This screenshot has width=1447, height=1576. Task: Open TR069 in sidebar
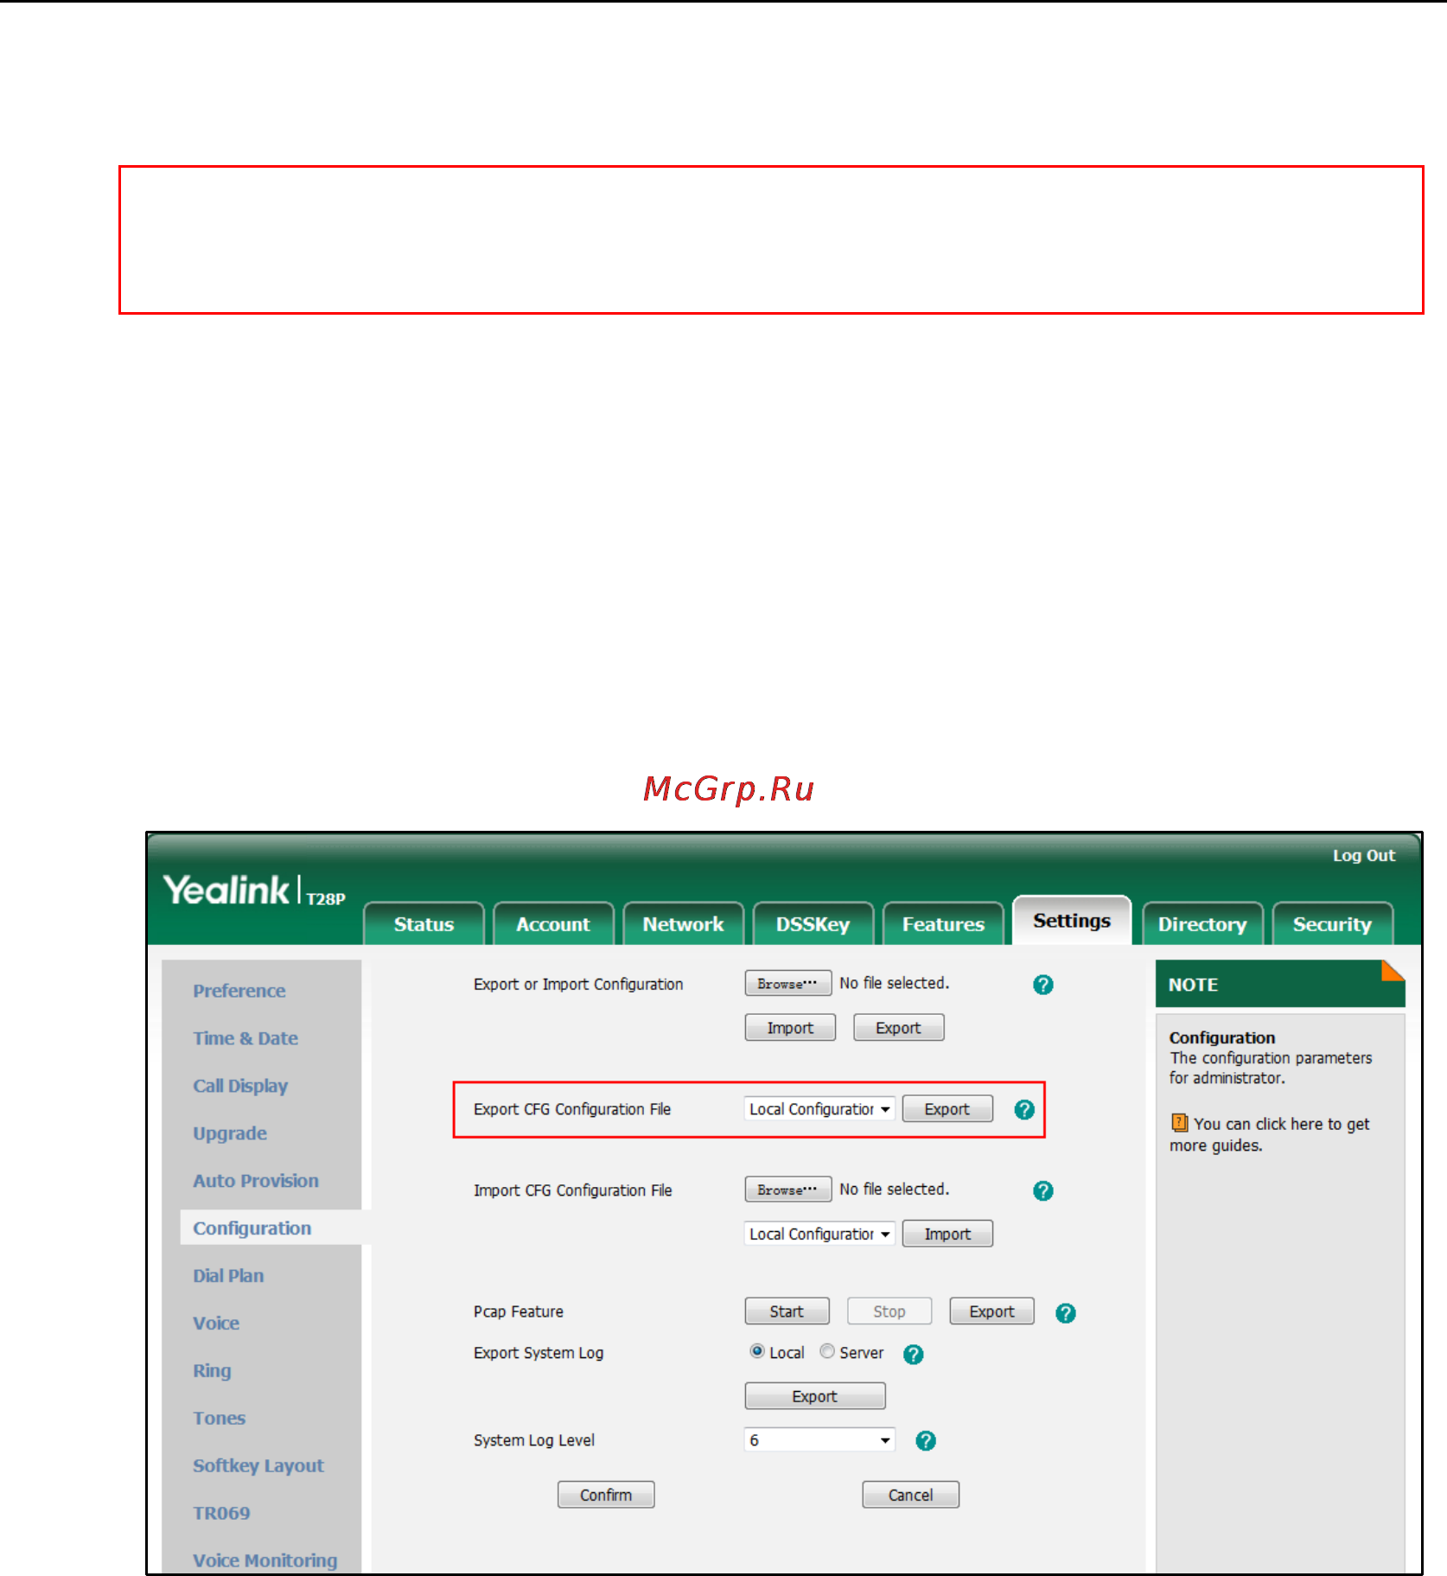[221, 1514]
